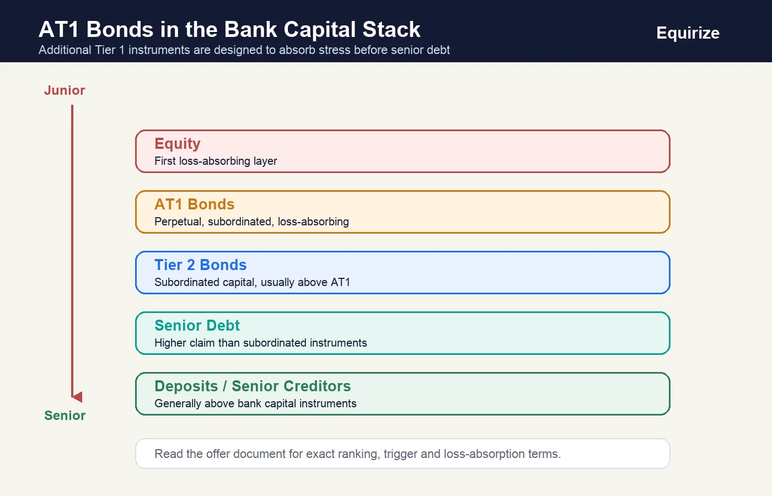This screenshot has height=496, width=772.
Task: Click the main title AT1 Bonds in the Bank Capital Stack
Action: [x=229, y=29]
